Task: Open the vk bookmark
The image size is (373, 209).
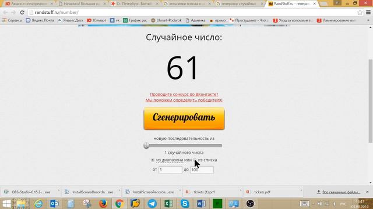Action: 115,20
